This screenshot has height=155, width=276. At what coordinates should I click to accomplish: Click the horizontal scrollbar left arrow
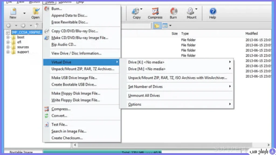75,145
